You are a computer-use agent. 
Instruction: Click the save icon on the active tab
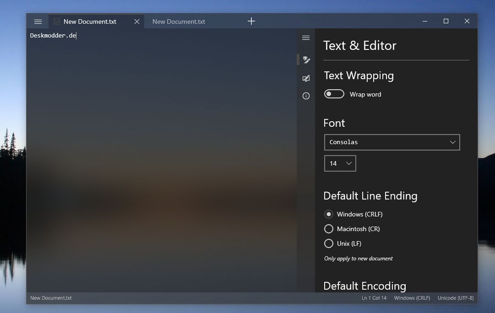pyautogui.click(x=56, y=22)
